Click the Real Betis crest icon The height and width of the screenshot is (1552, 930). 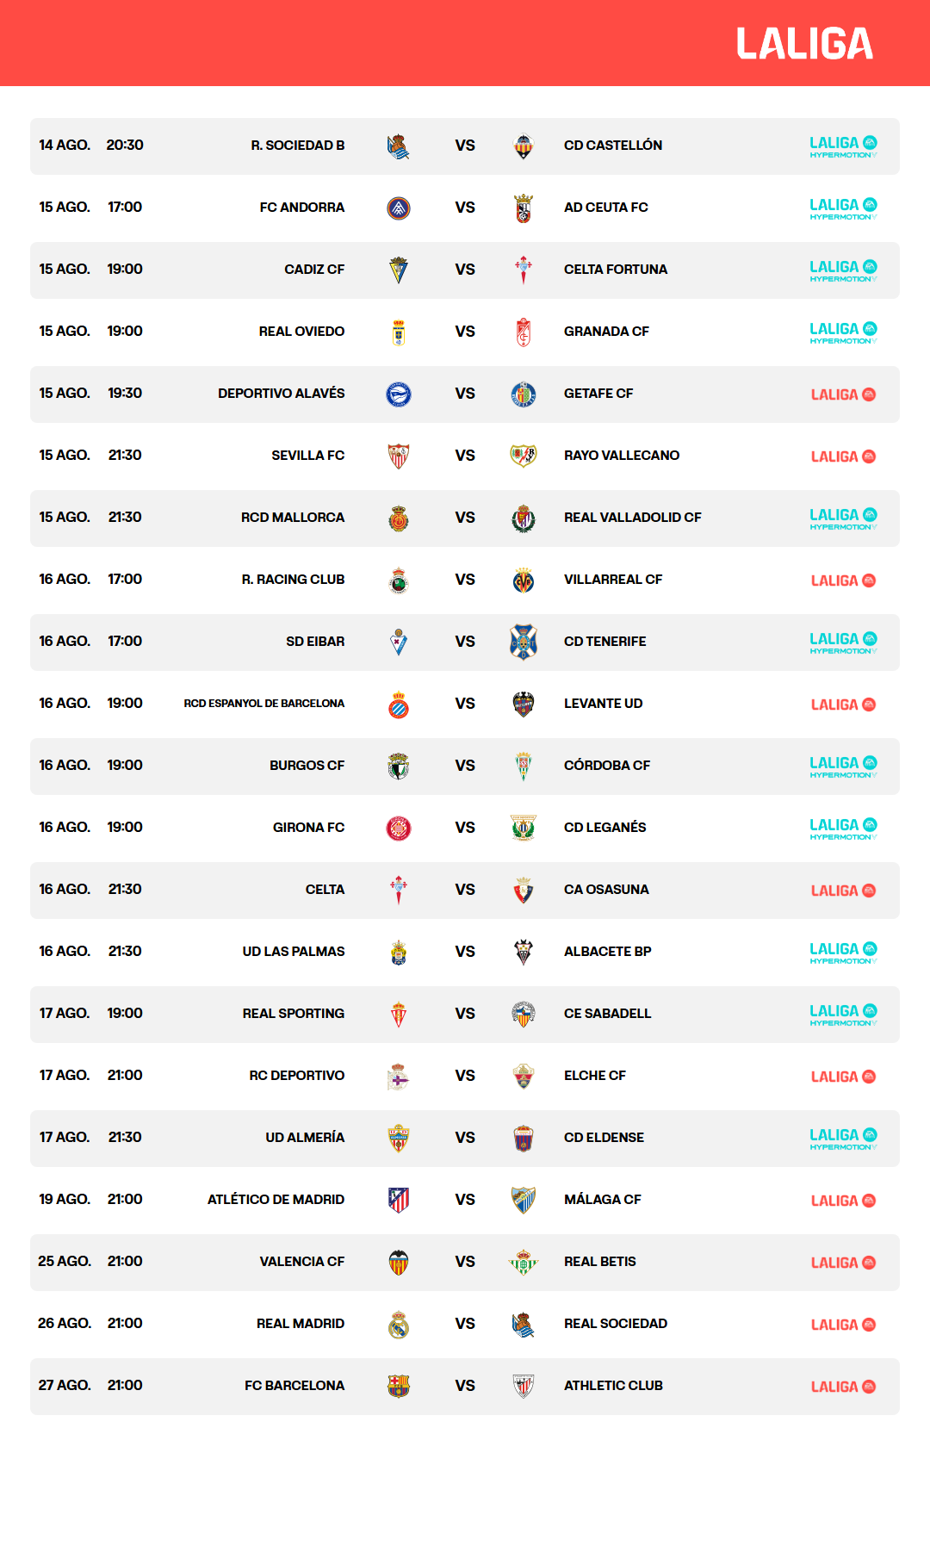coord(524,1262)
